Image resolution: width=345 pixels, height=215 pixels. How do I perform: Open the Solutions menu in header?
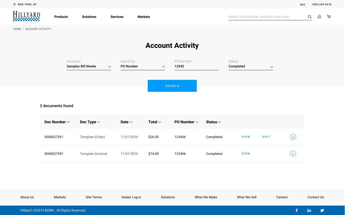point(89,17)
